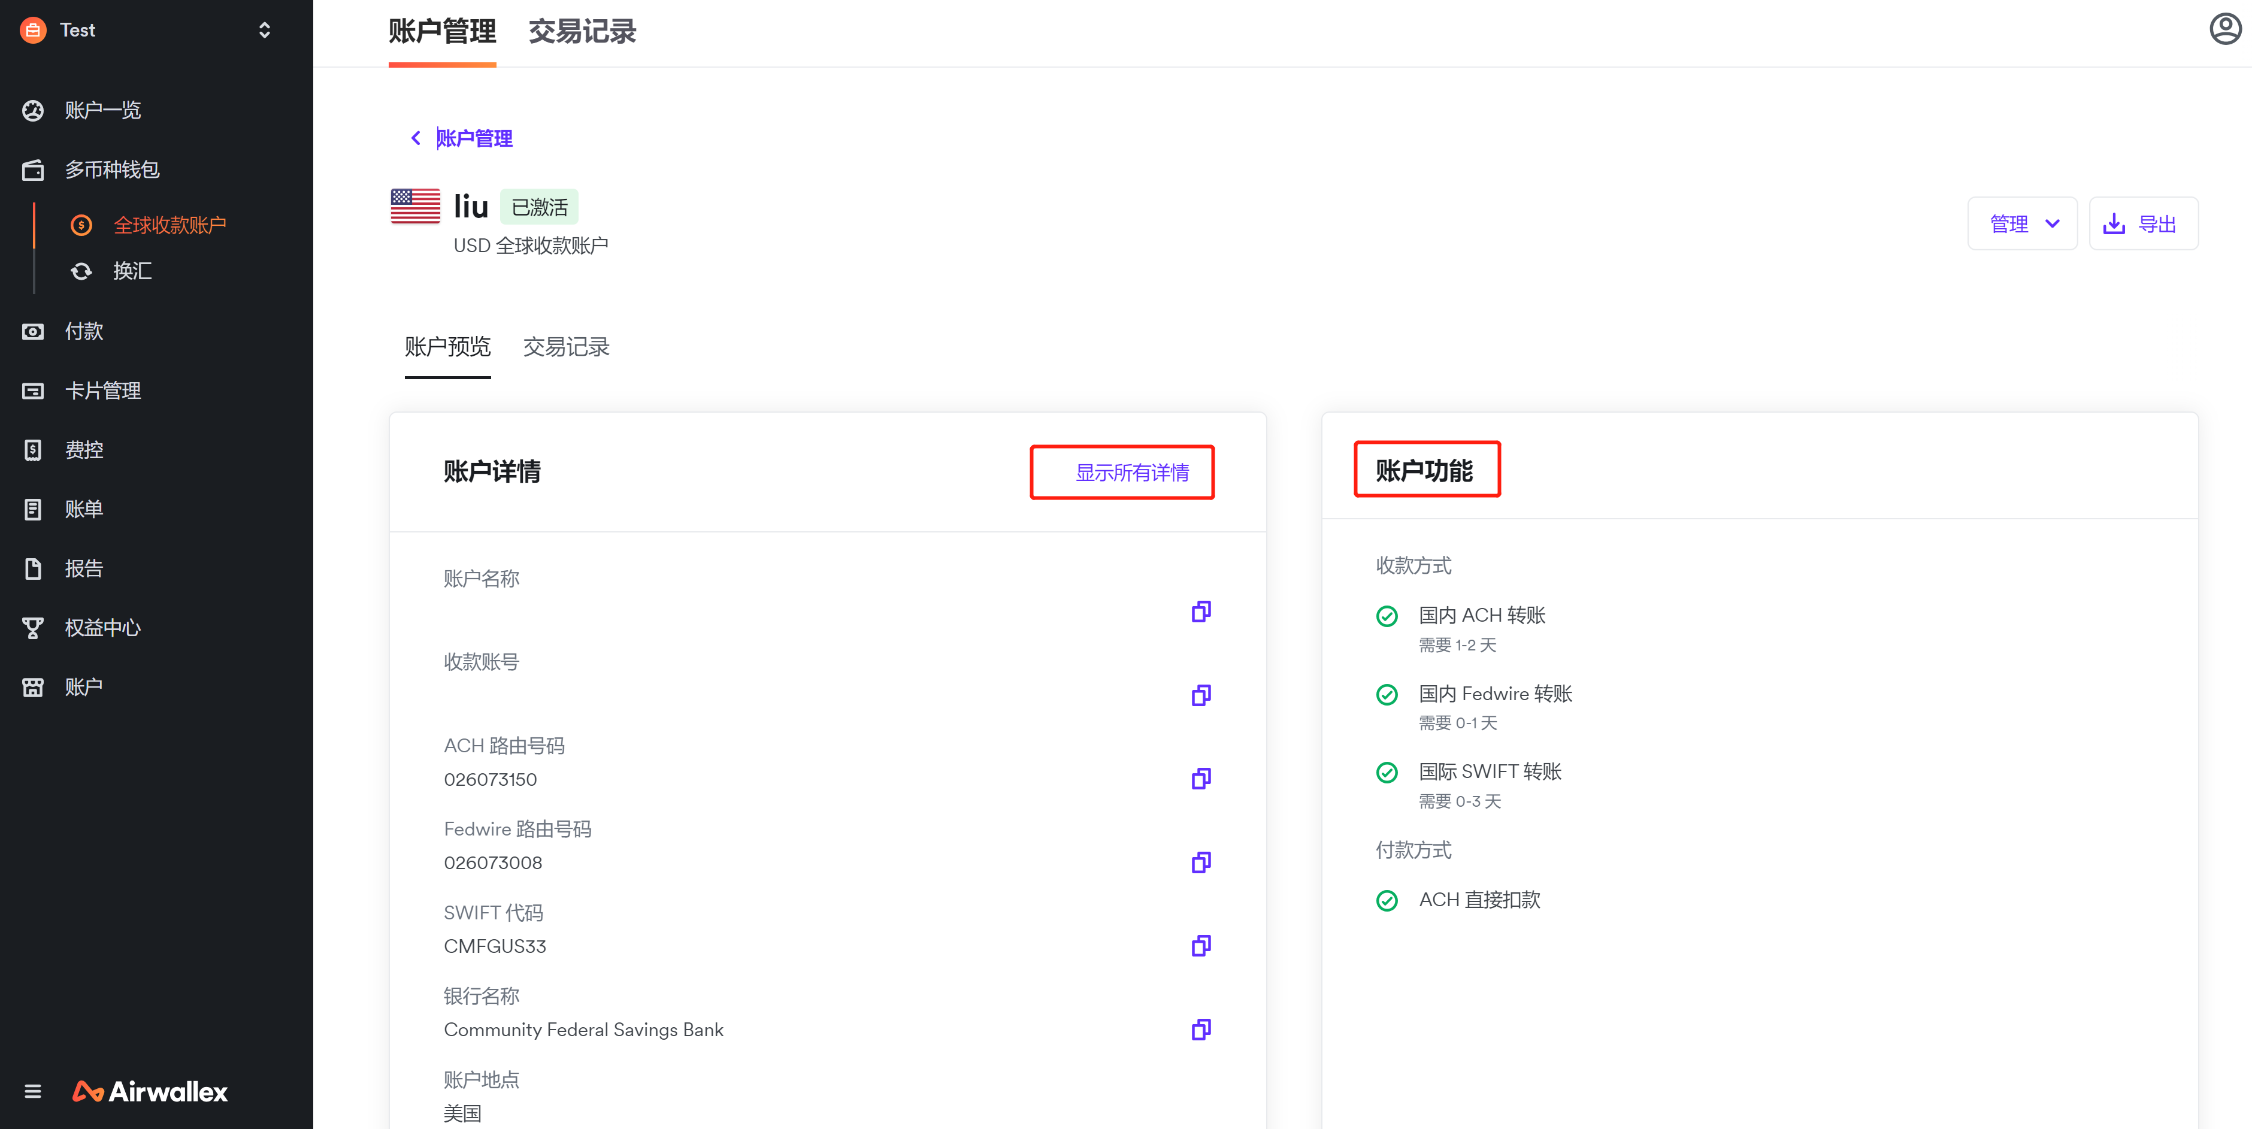
Task: Navigate to 权益中心 in sidebar
Action: coord(103,628)
